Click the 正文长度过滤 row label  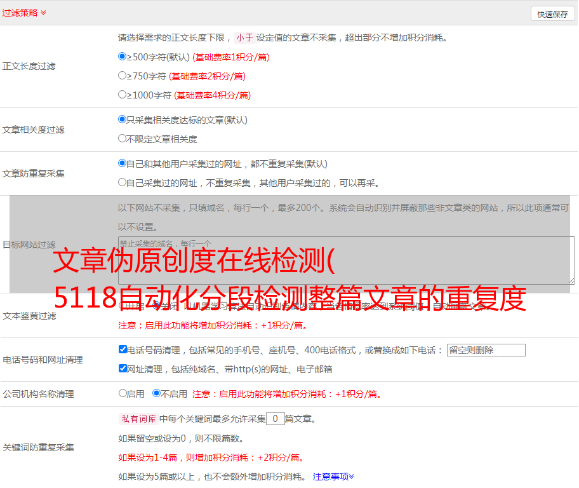[x=29, y=66]
